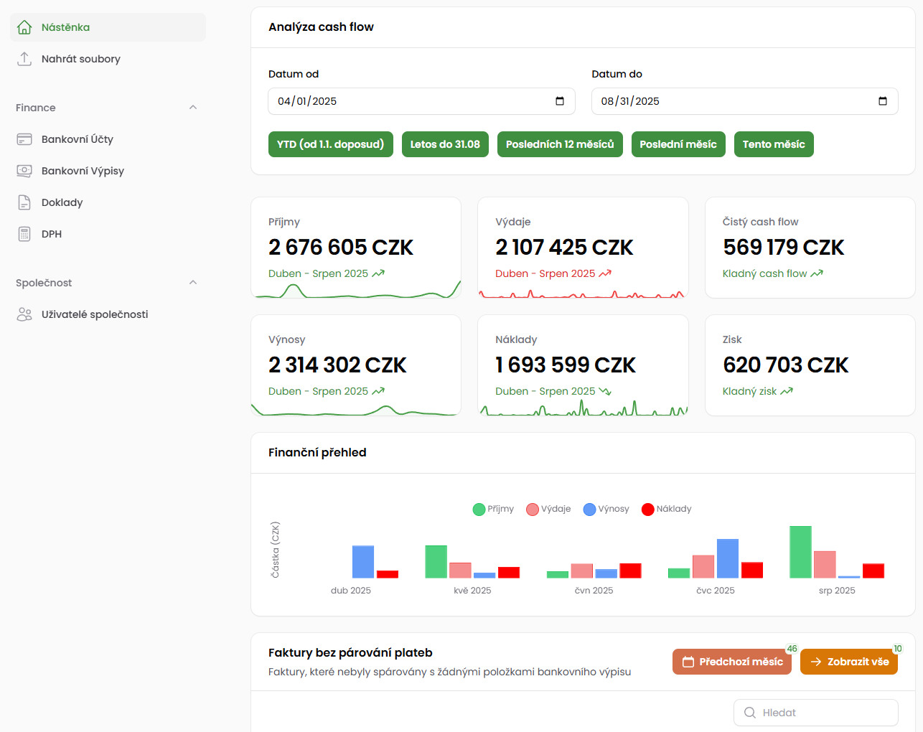This screenshot has height=732, width=923.
Task: Select YTD (od 1.1. doposud) range
Action: (x=330, y=144)
